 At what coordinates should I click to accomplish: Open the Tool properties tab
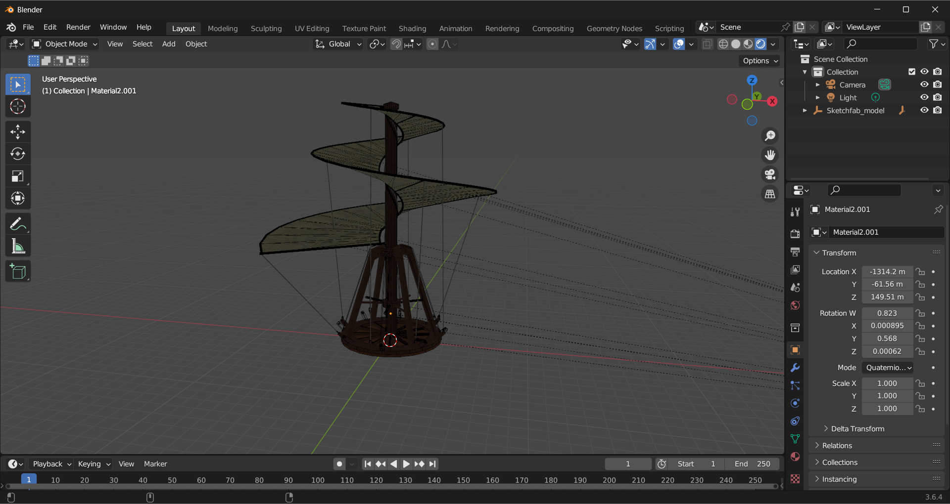(795, 212)
